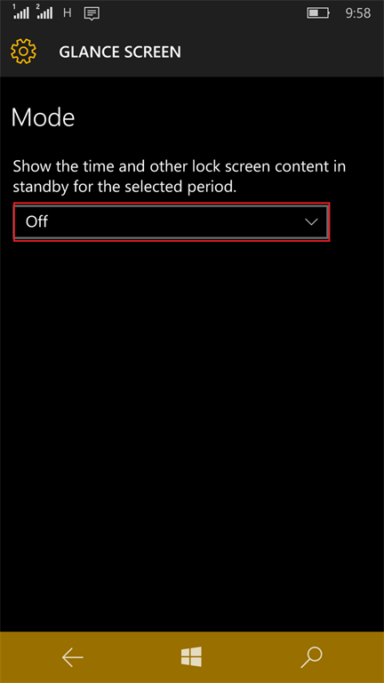The image size is (384, 683).
Task: Tap navigation bar between back and Start
Action: pos(132,657)
